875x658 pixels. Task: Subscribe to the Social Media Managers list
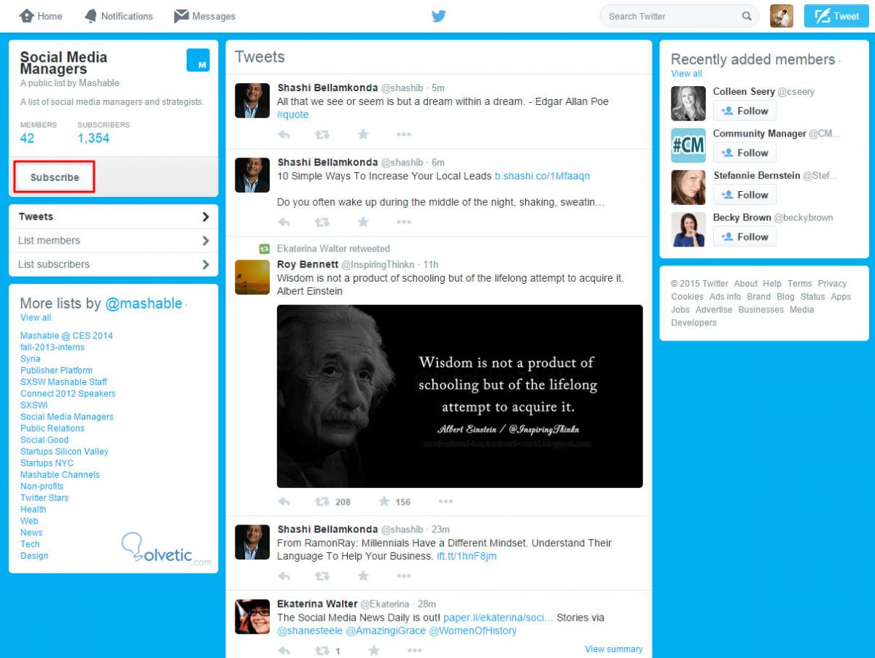[55, 177]
